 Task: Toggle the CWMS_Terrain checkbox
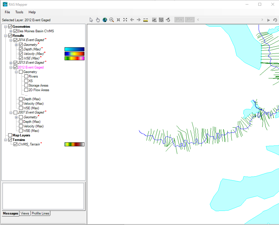15,144
